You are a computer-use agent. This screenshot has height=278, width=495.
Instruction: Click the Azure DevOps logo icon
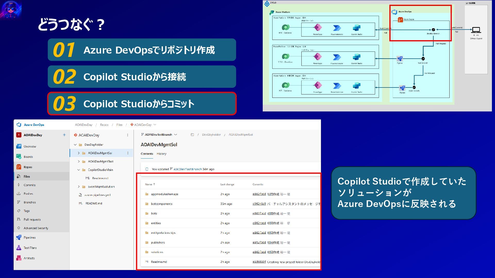pyautogui.click(x=19, y=125)
